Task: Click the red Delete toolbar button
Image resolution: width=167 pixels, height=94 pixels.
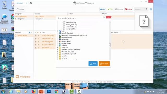Action: pyautogui.click(x=129, y=9)
